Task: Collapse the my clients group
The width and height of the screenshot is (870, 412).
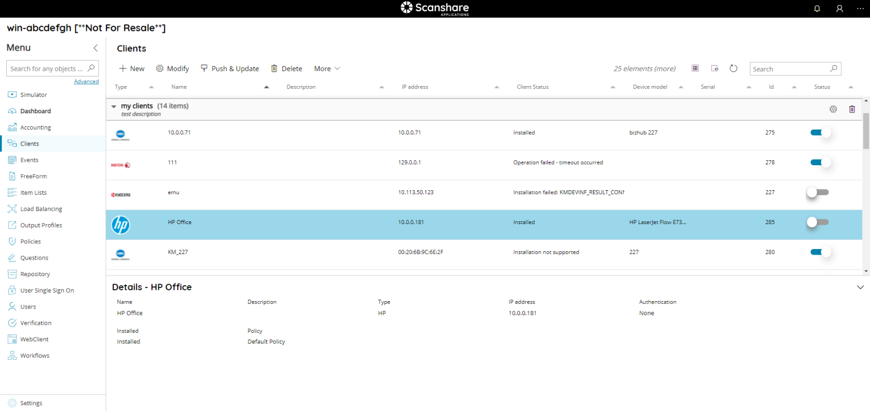Action: pos(113,106)
